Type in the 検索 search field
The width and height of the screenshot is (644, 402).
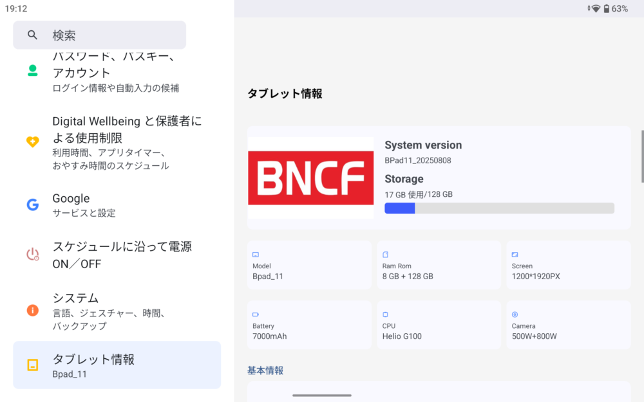click(x=109, y=35)
